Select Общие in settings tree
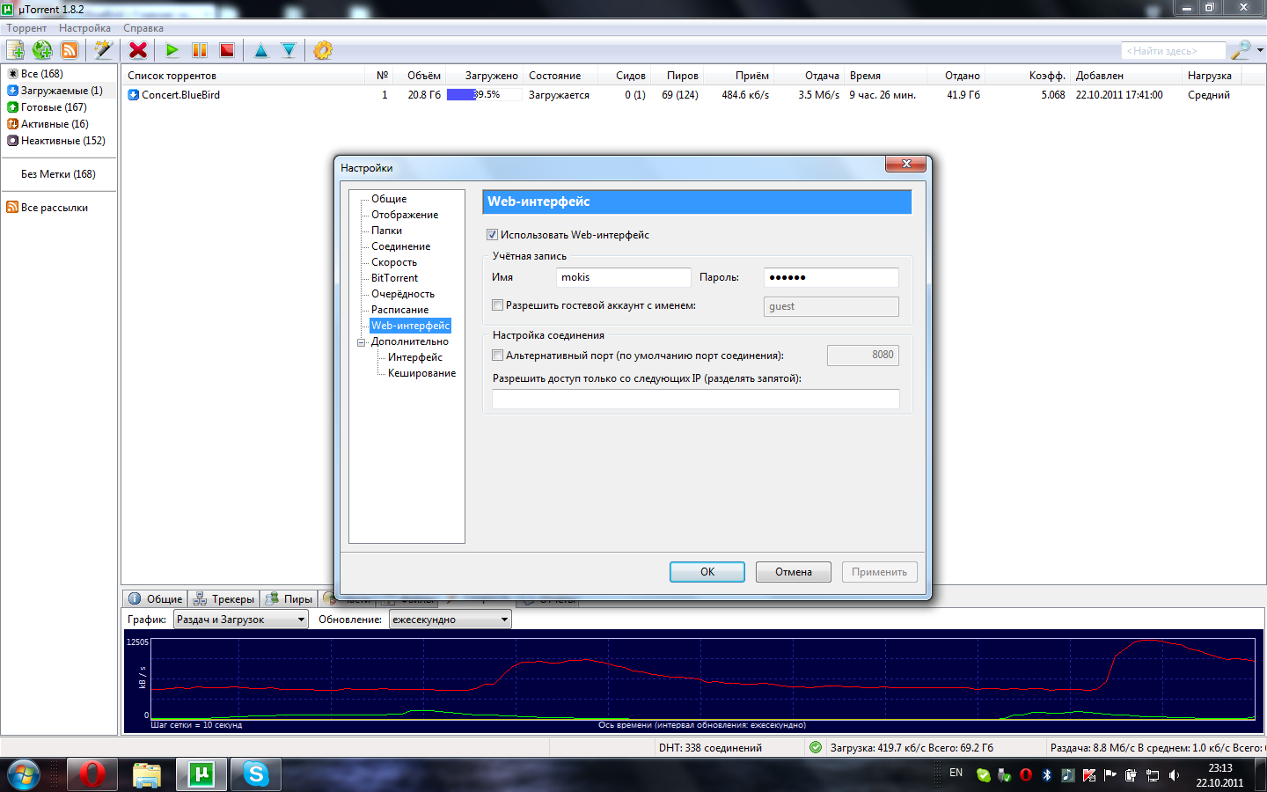This screenshot has width=1267, height=792. (389, 199)
